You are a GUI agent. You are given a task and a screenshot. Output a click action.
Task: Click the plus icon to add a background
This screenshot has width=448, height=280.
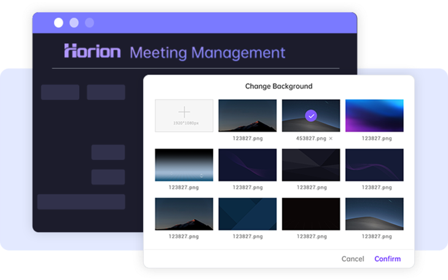click(184, 112)
